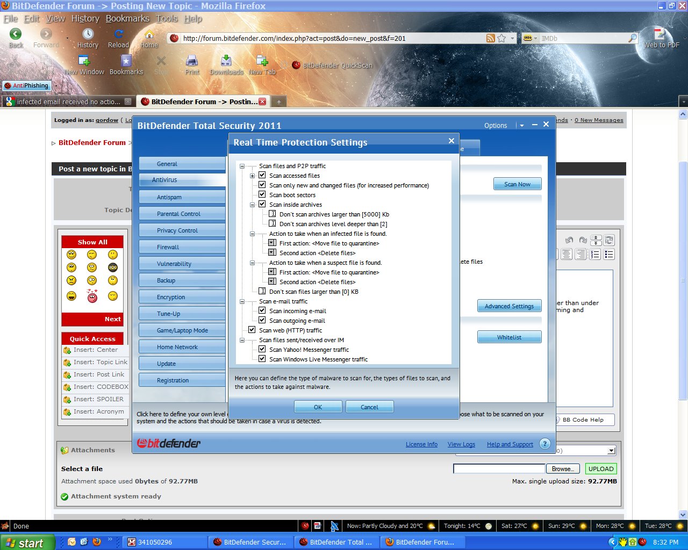This screenshot has width=688, height=550.
Task: Click the Scan Now button
Action: point(517,184)
